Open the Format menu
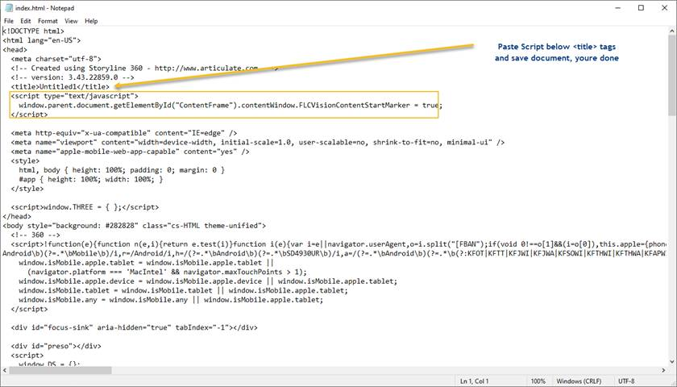The width and height of the screenshot is (677, 387). tap(48, 21)
